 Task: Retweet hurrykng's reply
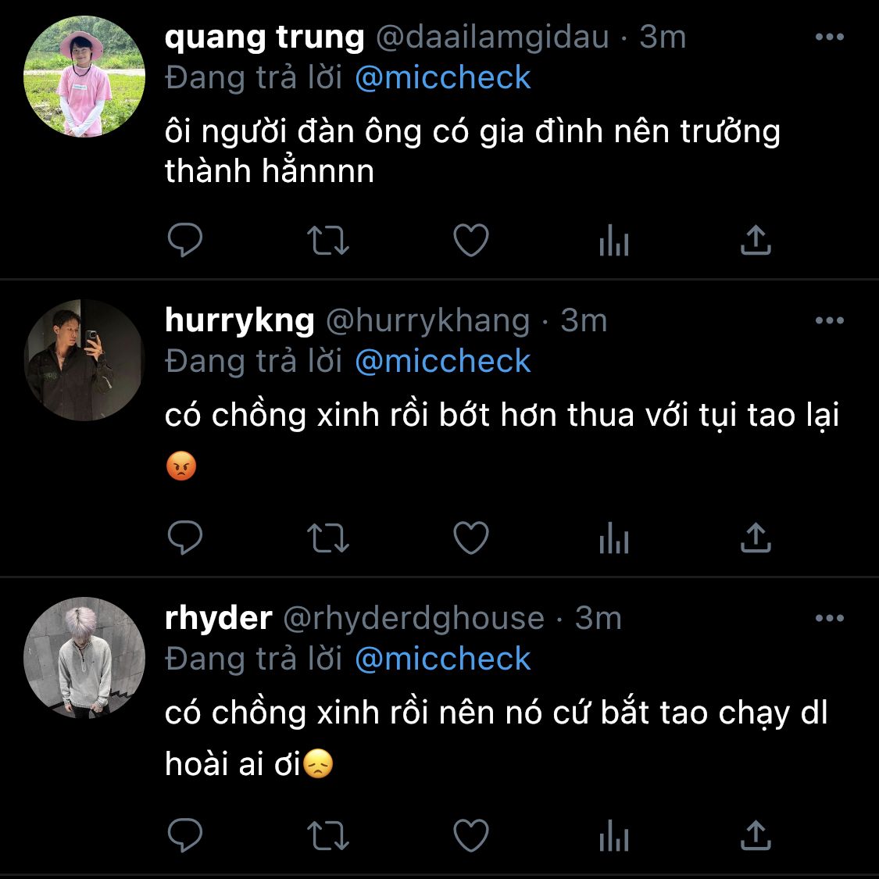click(328, 538)
